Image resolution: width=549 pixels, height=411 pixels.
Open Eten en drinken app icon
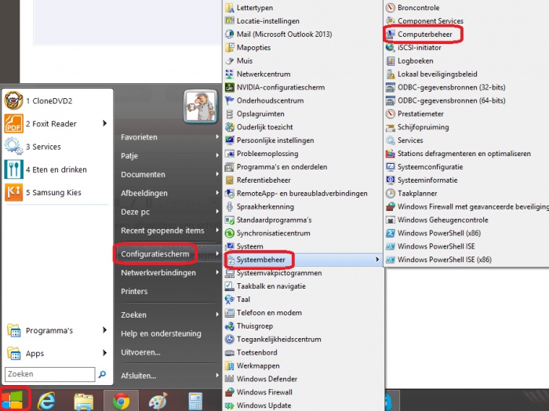13,169
